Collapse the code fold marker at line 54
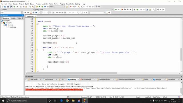Image resolution: width=183 pixels, height=103 pixels. pos(37,24)
